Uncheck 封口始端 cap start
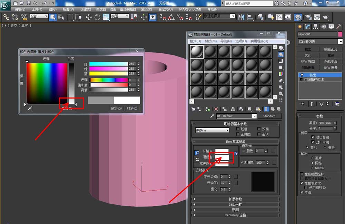The image size is (345, 224). click(x=313, y=137)
